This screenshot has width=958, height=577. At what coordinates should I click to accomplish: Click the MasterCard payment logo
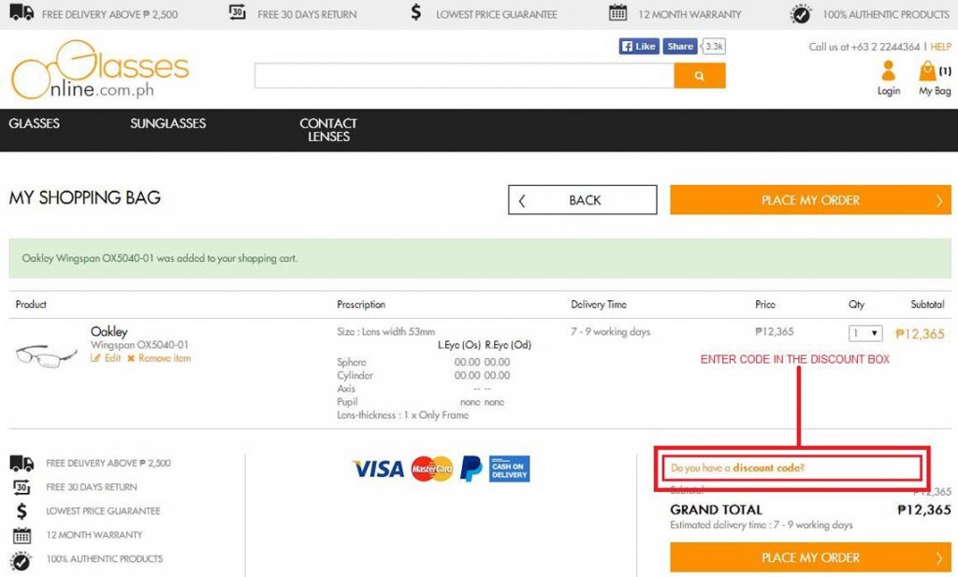coord(432,469)
